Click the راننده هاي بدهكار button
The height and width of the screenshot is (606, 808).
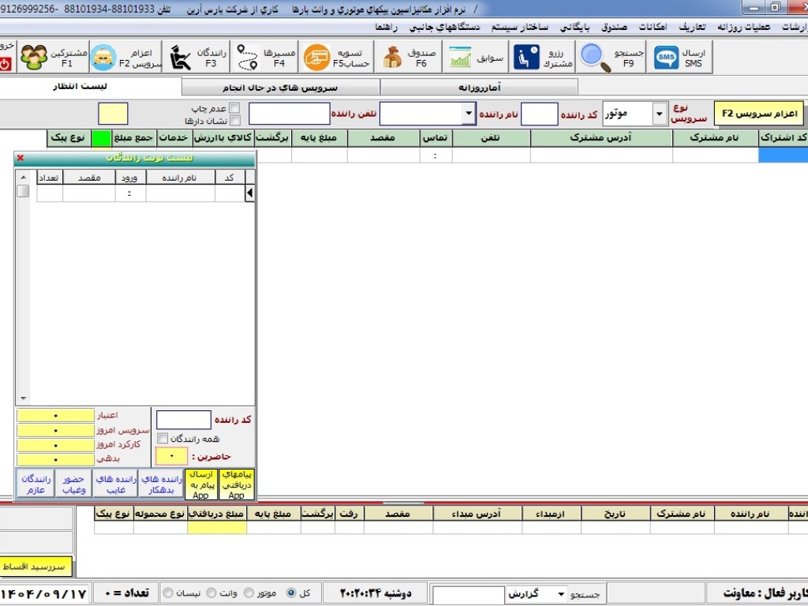(160, 483)
